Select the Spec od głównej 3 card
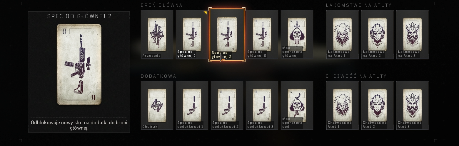This screenshot has width=459, height=146. pyautogui.click(x=262, y=35)
